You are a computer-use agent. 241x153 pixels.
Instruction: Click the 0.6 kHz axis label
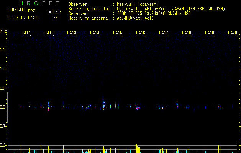click(x=3, y=145)
